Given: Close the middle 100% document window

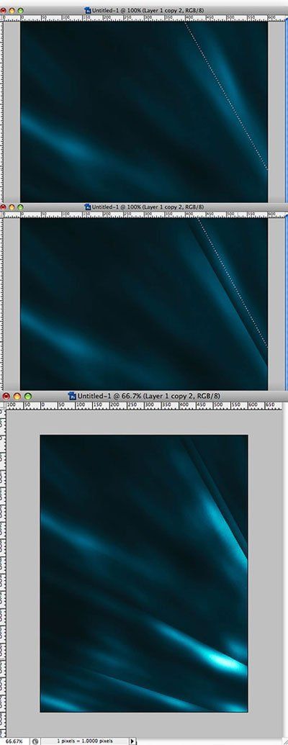Looking at the screenshot, I should point(4,207).
